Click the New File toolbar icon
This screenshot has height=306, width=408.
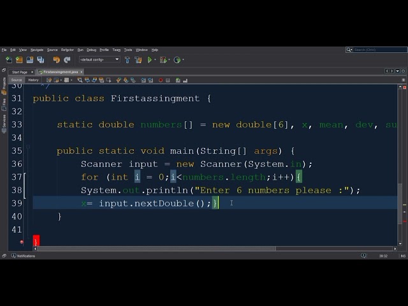click(9, 60)
